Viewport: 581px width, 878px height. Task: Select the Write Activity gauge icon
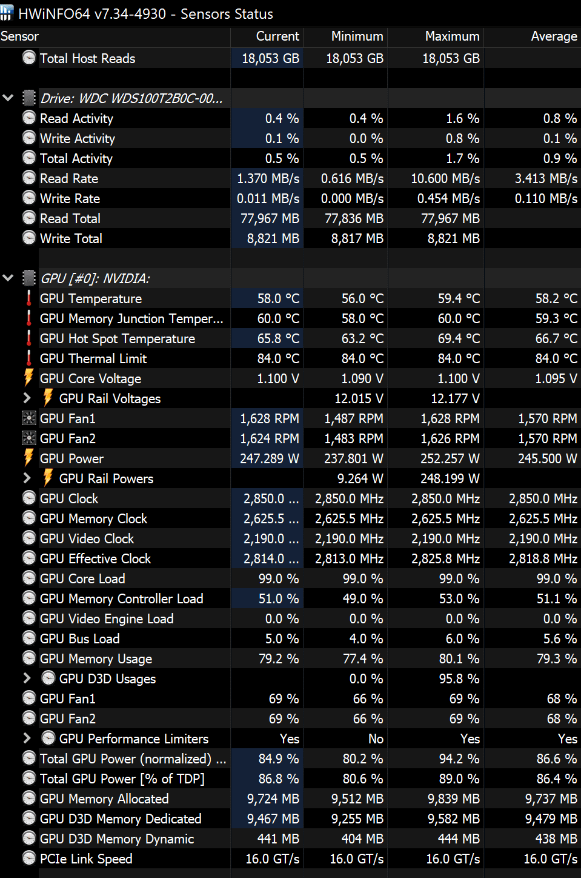click(x=28, y=138)
